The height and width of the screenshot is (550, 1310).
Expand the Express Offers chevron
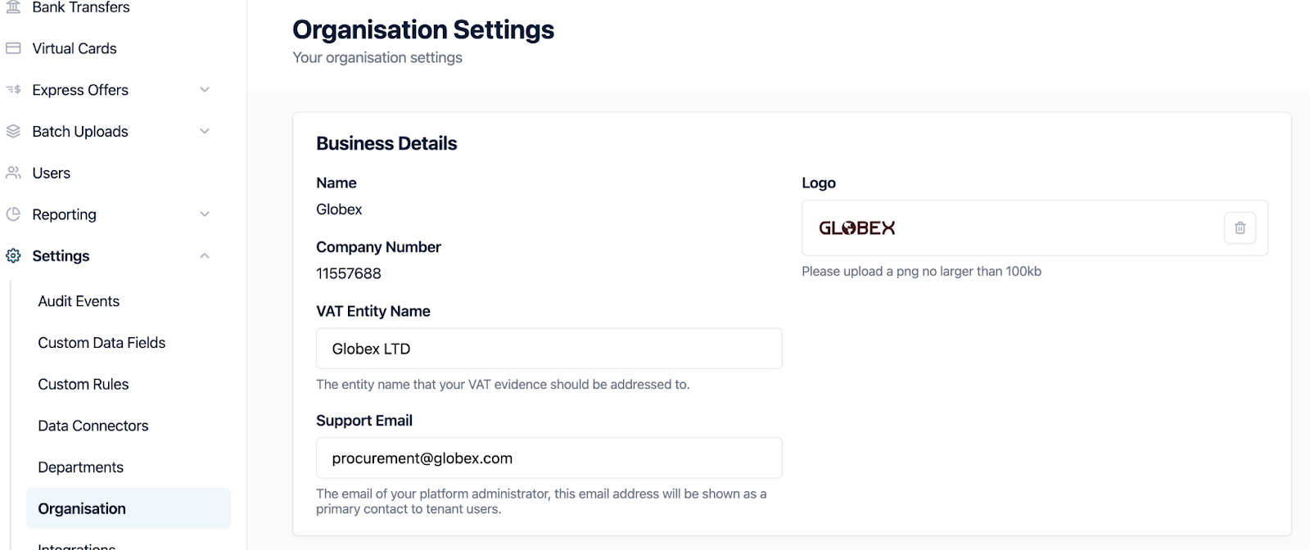point(205,90)
